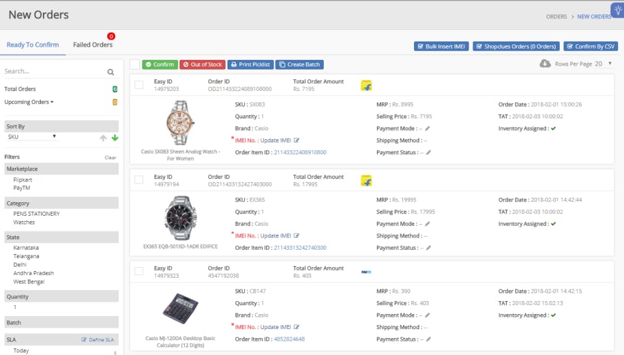Edit Payment Status pencil for SKU CB147

click(x=428, y=339)
